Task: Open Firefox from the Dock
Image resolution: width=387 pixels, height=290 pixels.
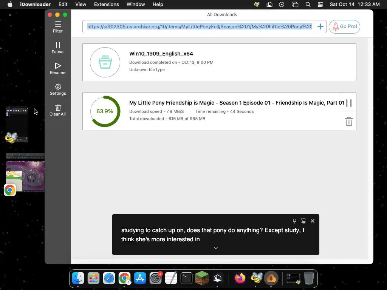Action: click(x=240, y=278)
